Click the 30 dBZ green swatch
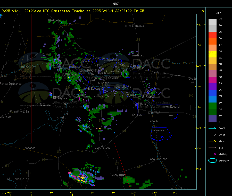The height and width of the screenshot is (196, 232). (212, 106)
